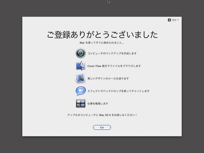Click the 'A' input source icon top right

tap(169, 19)
